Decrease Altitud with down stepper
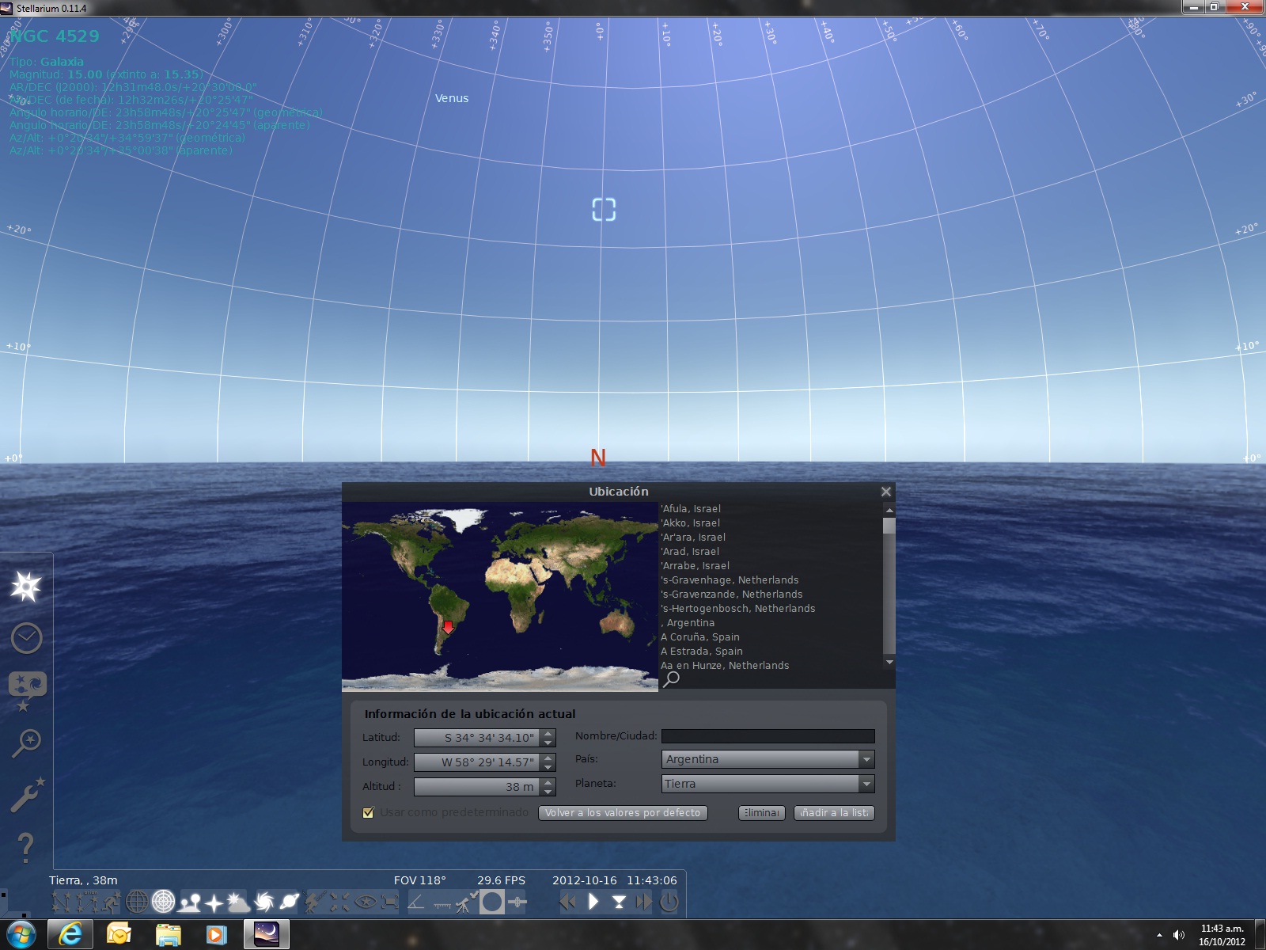 point(548,792)
